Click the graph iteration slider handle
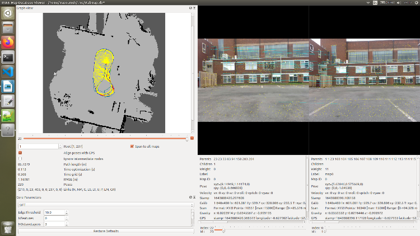 [x=186, y=138]
